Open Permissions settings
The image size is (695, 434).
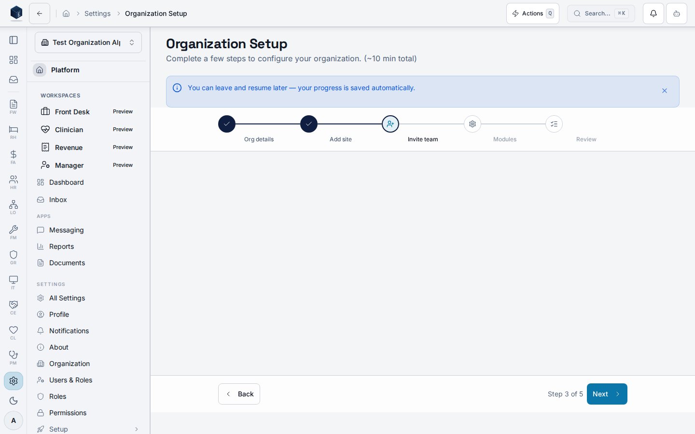tap(88, 413)
